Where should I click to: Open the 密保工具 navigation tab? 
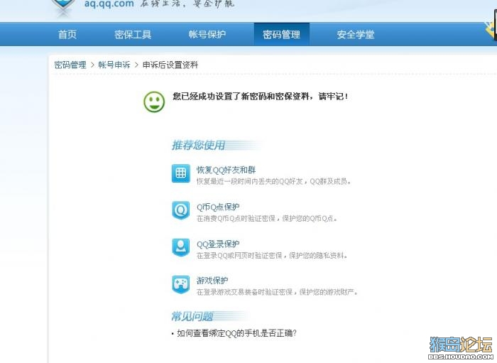pyautogui.click(x=133, y=34)
